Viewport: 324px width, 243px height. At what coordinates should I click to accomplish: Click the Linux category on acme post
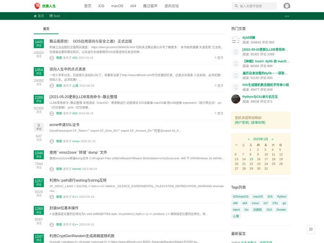pos(76,141)
